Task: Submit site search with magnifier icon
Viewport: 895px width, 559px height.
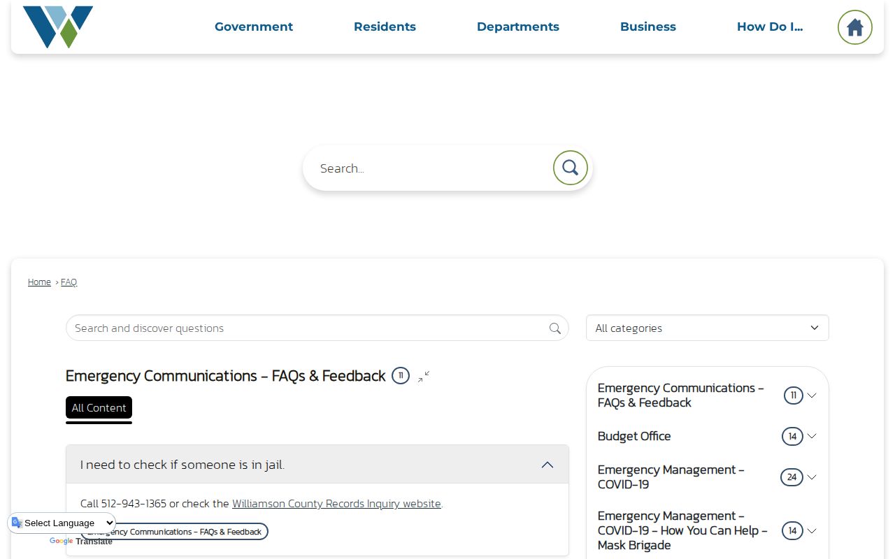Action: click(570, 168)
